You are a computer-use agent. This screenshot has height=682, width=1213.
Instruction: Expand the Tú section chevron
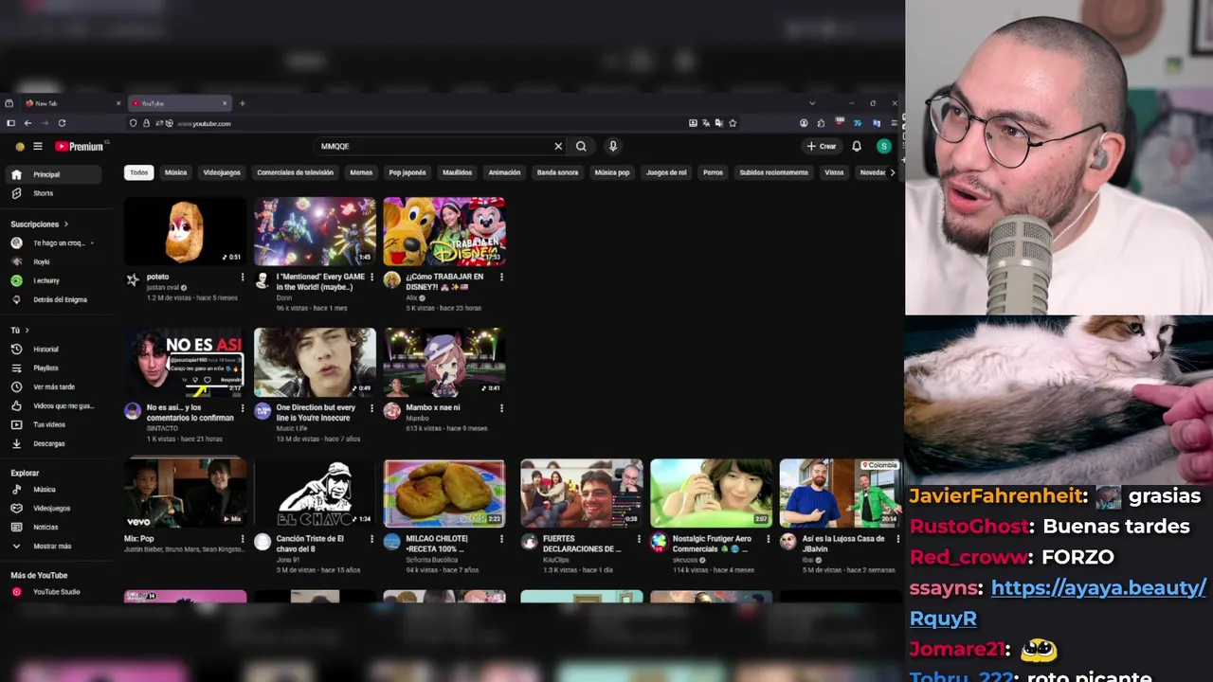[x=27, y=330]
